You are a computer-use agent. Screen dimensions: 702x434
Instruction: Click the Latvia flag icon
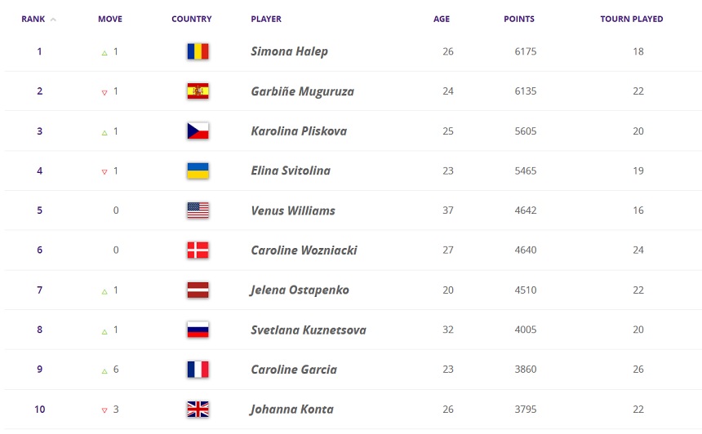coord(198,290)
